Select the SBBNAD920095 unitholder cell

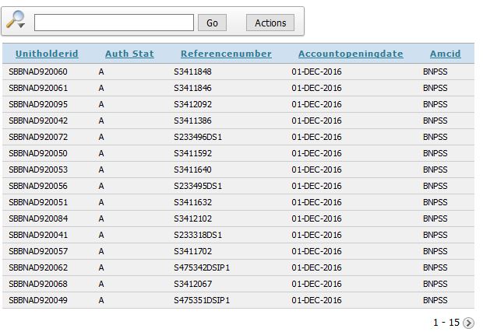tap(38, 104)
